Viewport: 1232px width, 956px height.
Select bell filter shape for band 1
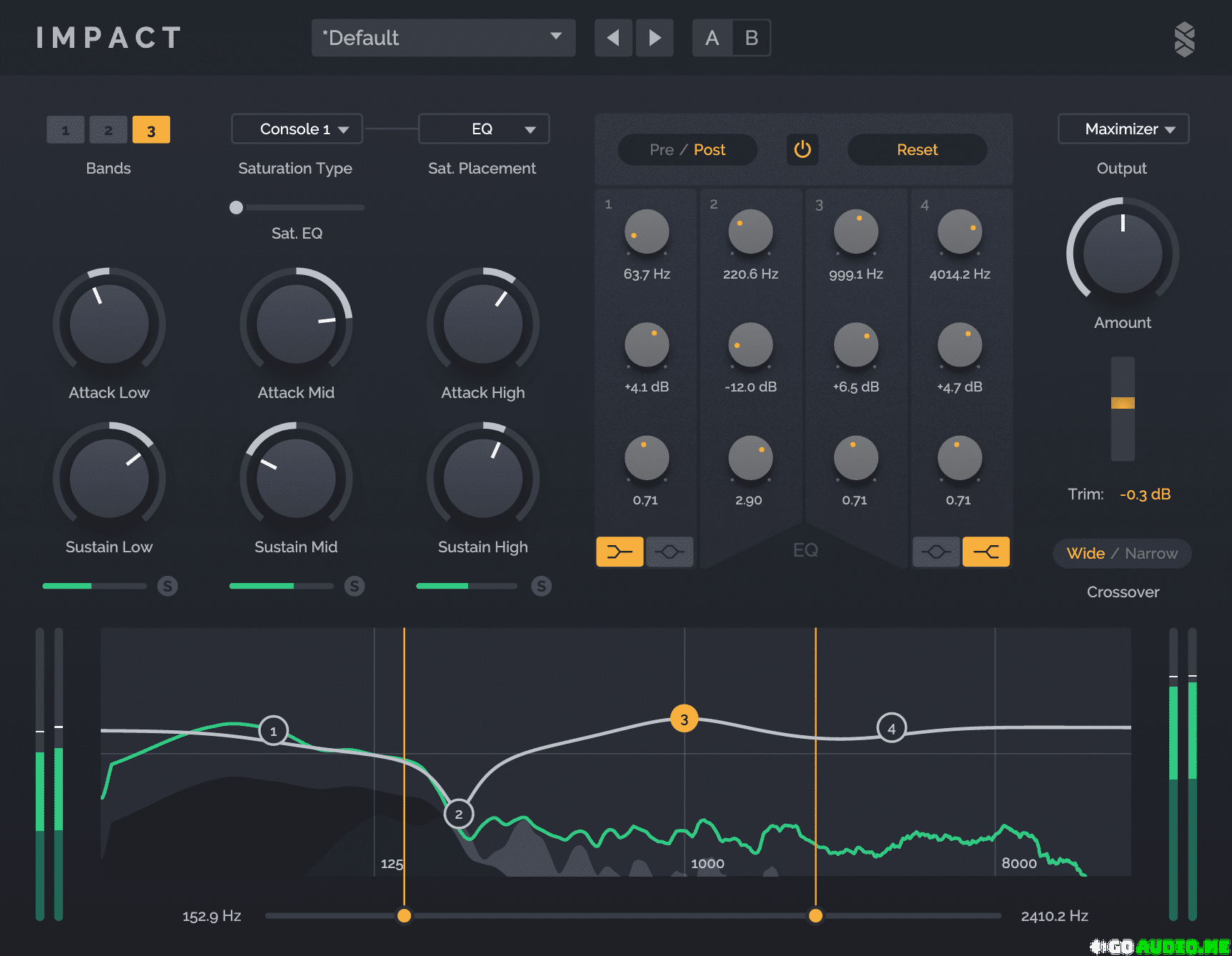[x=670, y=552]
